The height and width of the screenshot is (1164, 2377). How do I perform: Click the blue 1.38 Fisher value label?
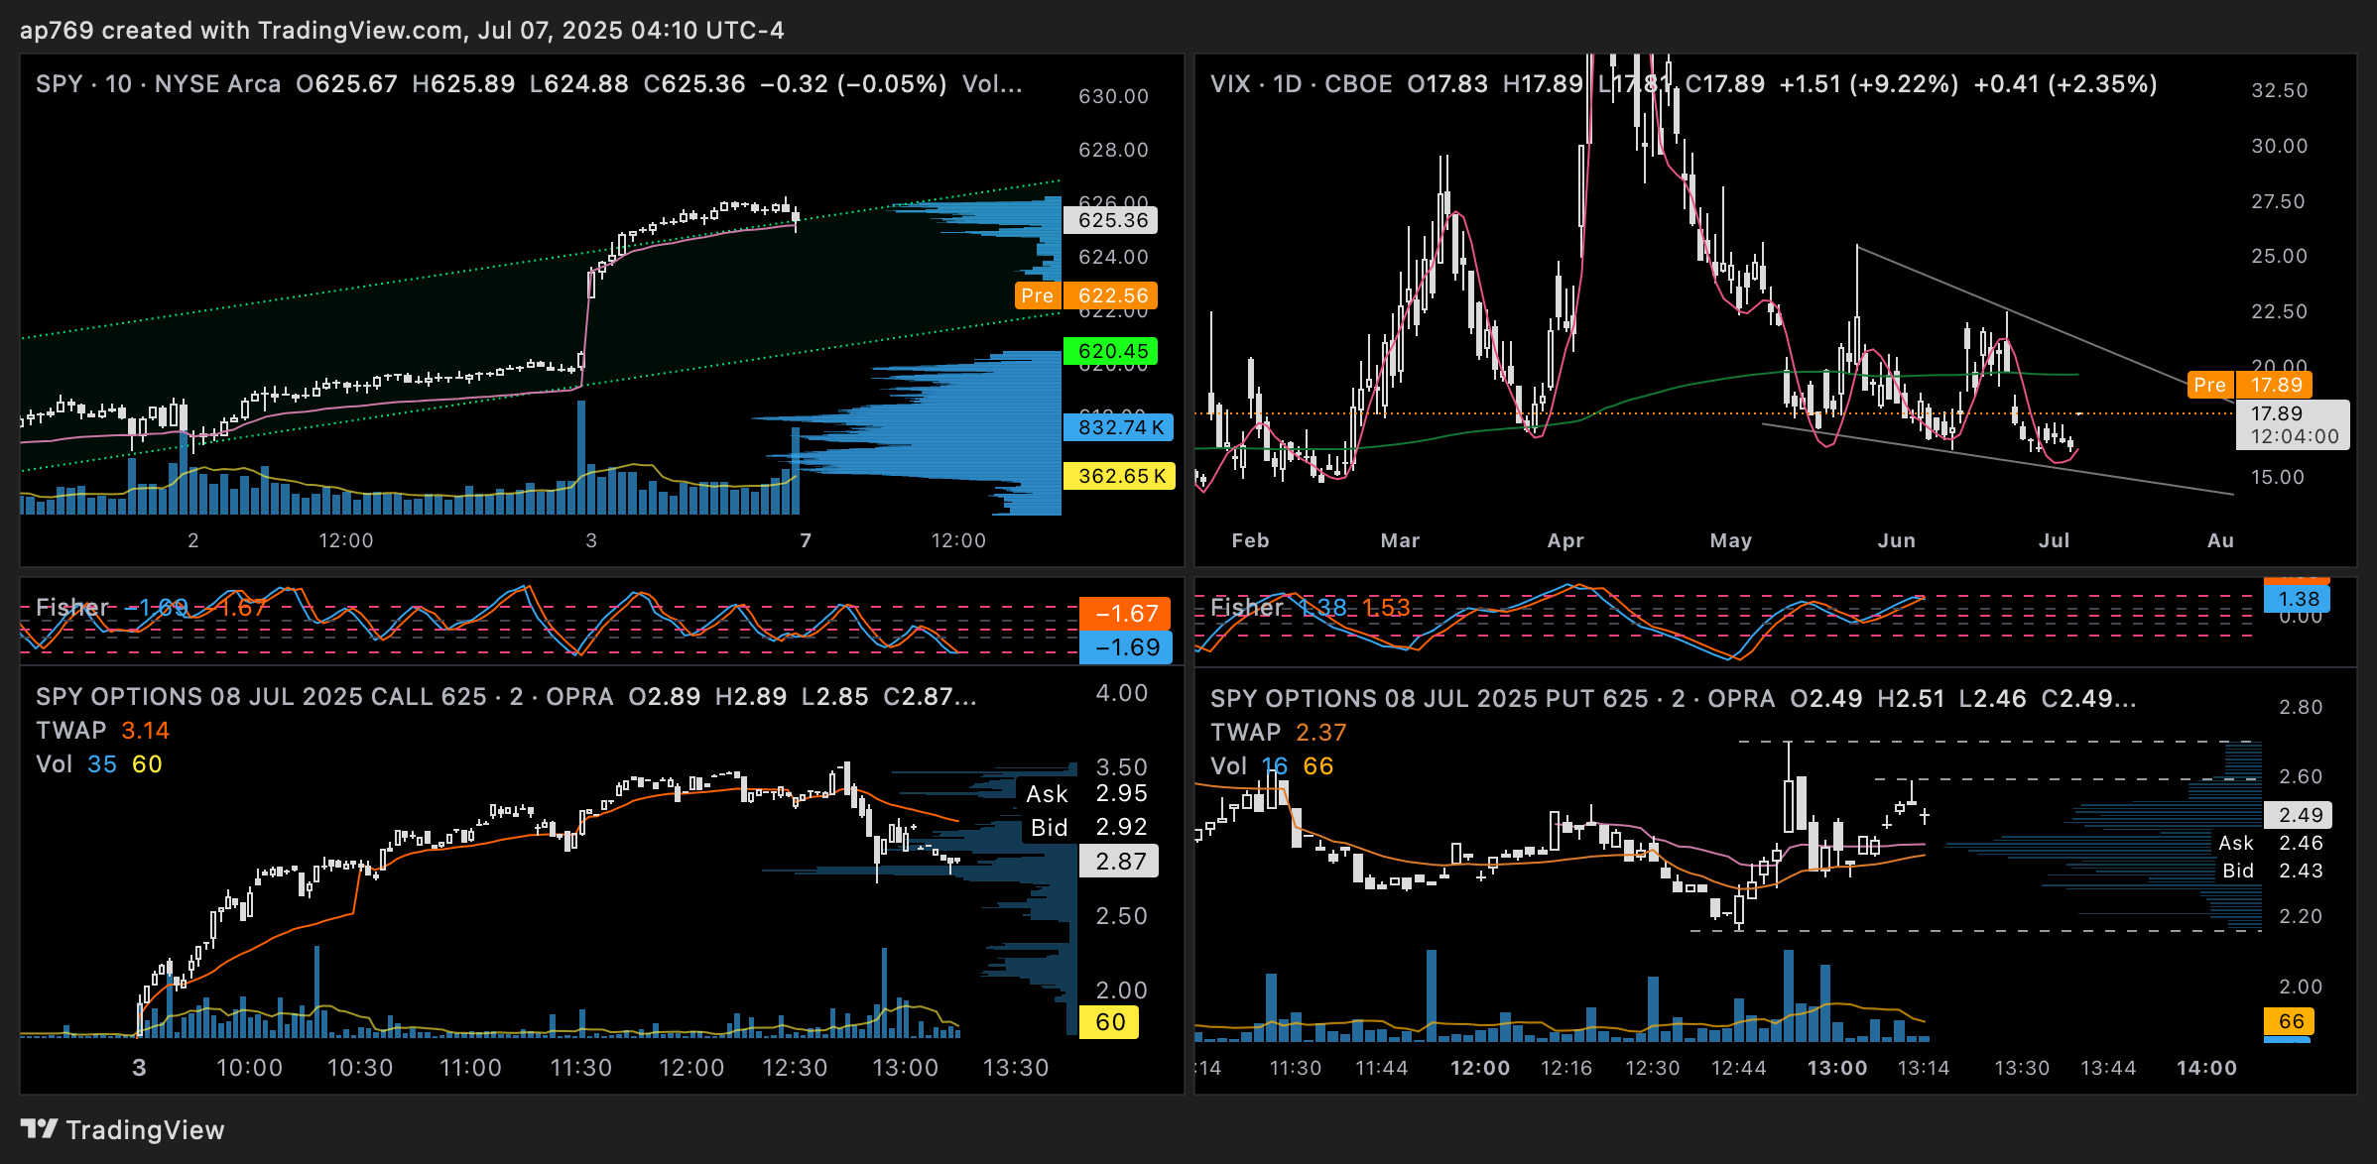coord(2298,599)
